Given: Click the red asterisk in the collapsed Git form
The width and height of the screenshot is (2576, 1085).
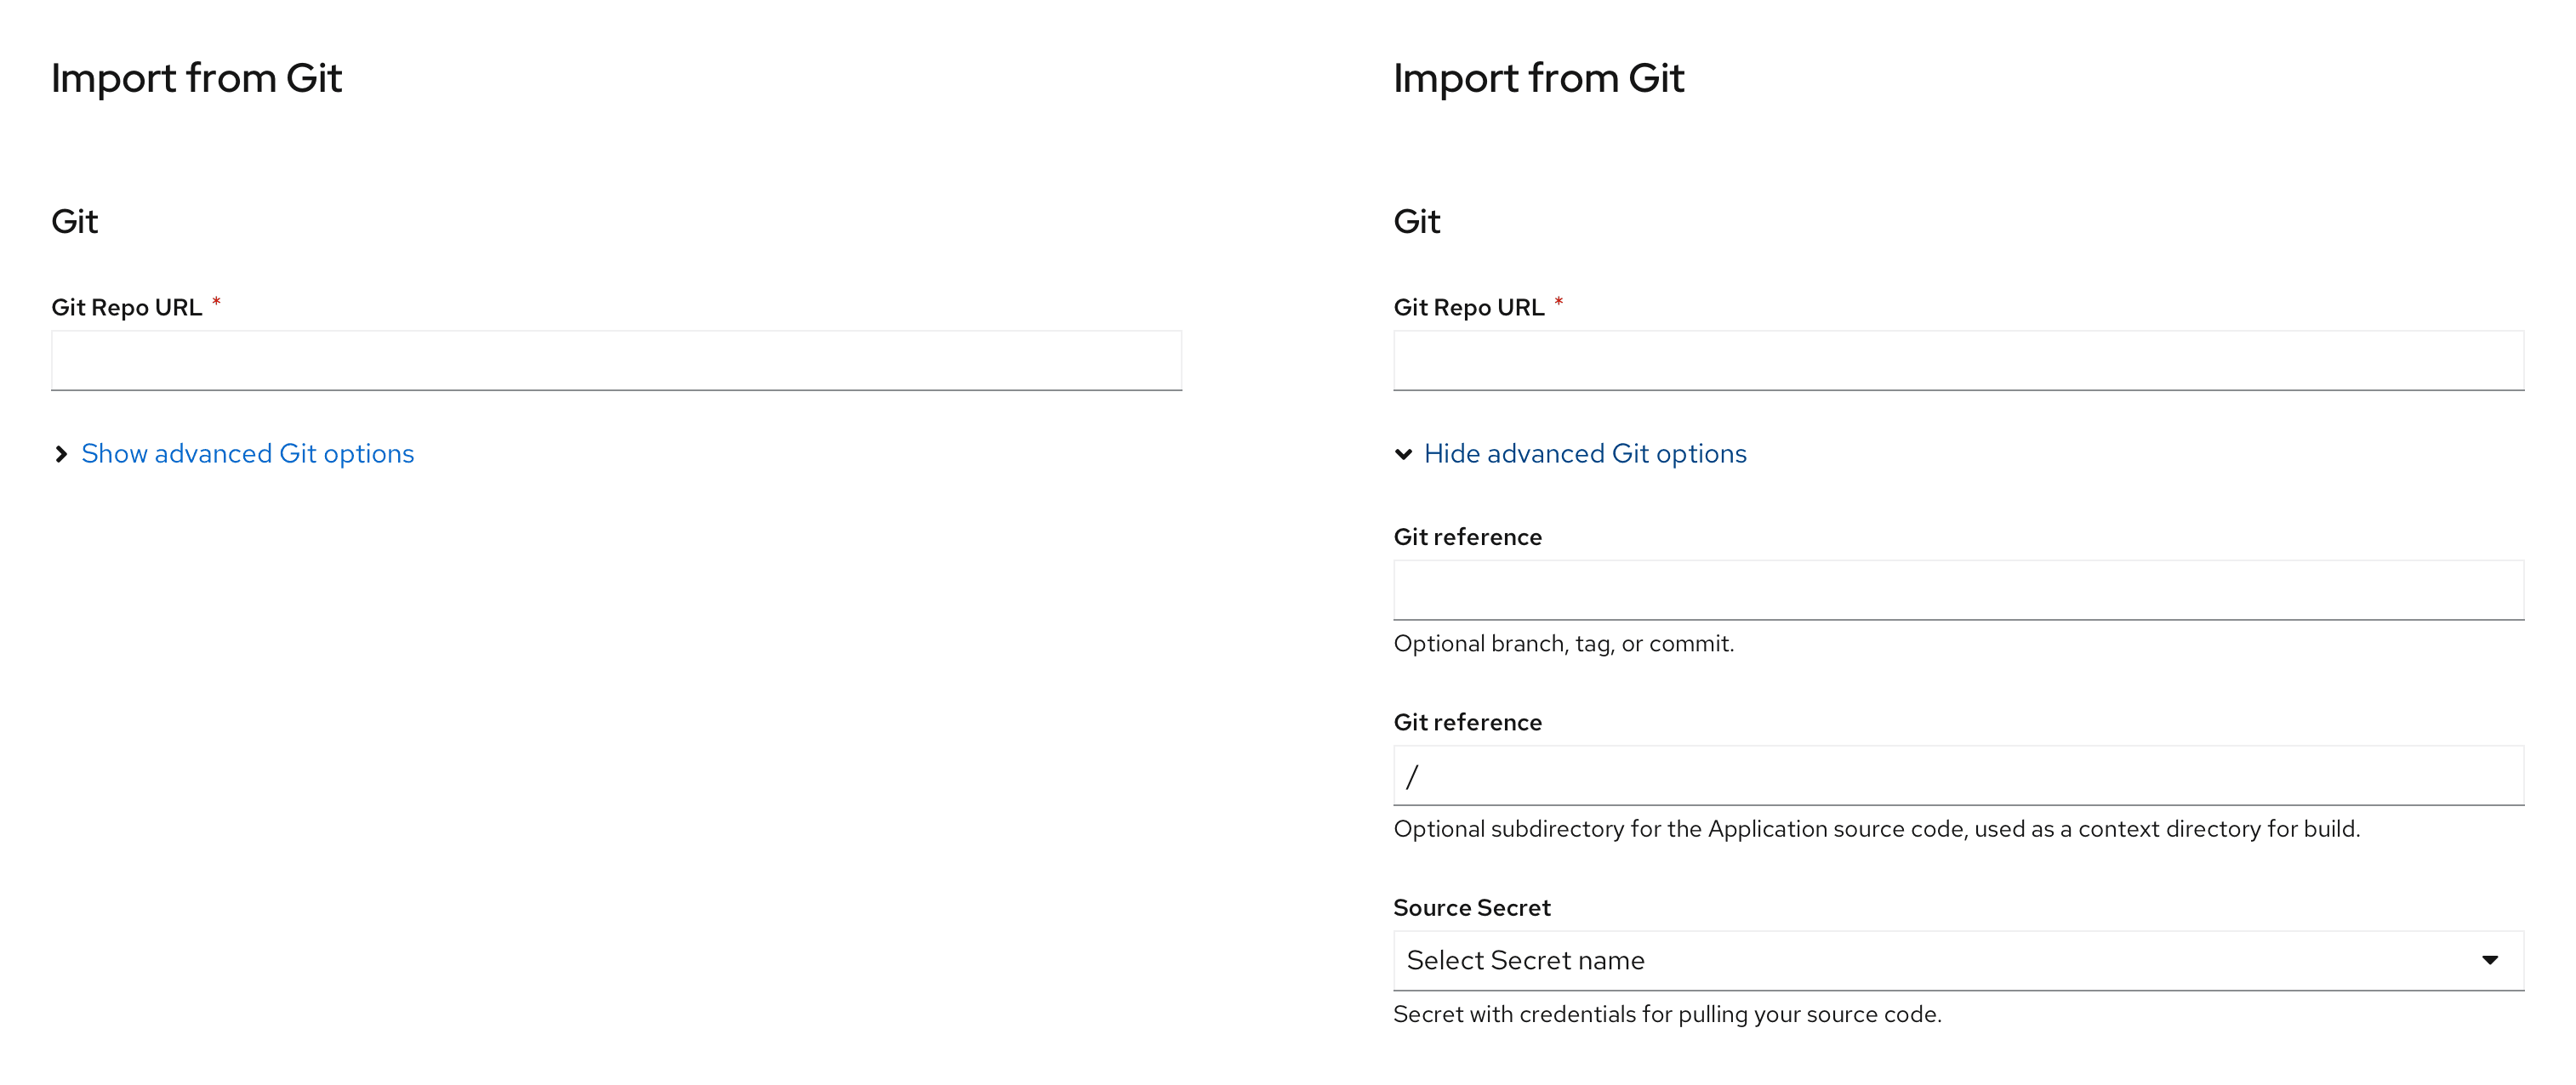Looking at the screenshot, I should pyautogui.click(x=216, y=302).
